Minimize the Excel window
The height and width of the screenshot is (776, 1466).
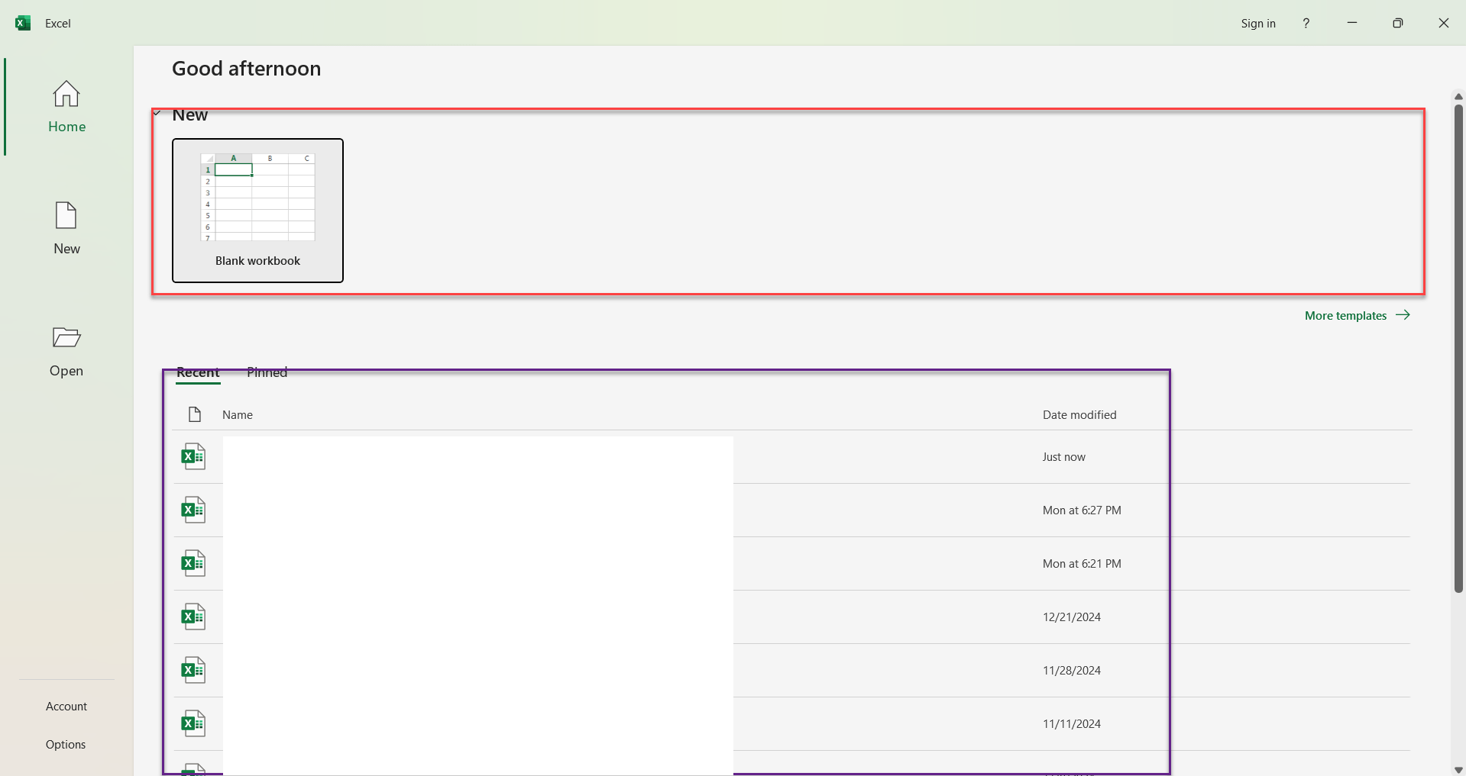1352,23
